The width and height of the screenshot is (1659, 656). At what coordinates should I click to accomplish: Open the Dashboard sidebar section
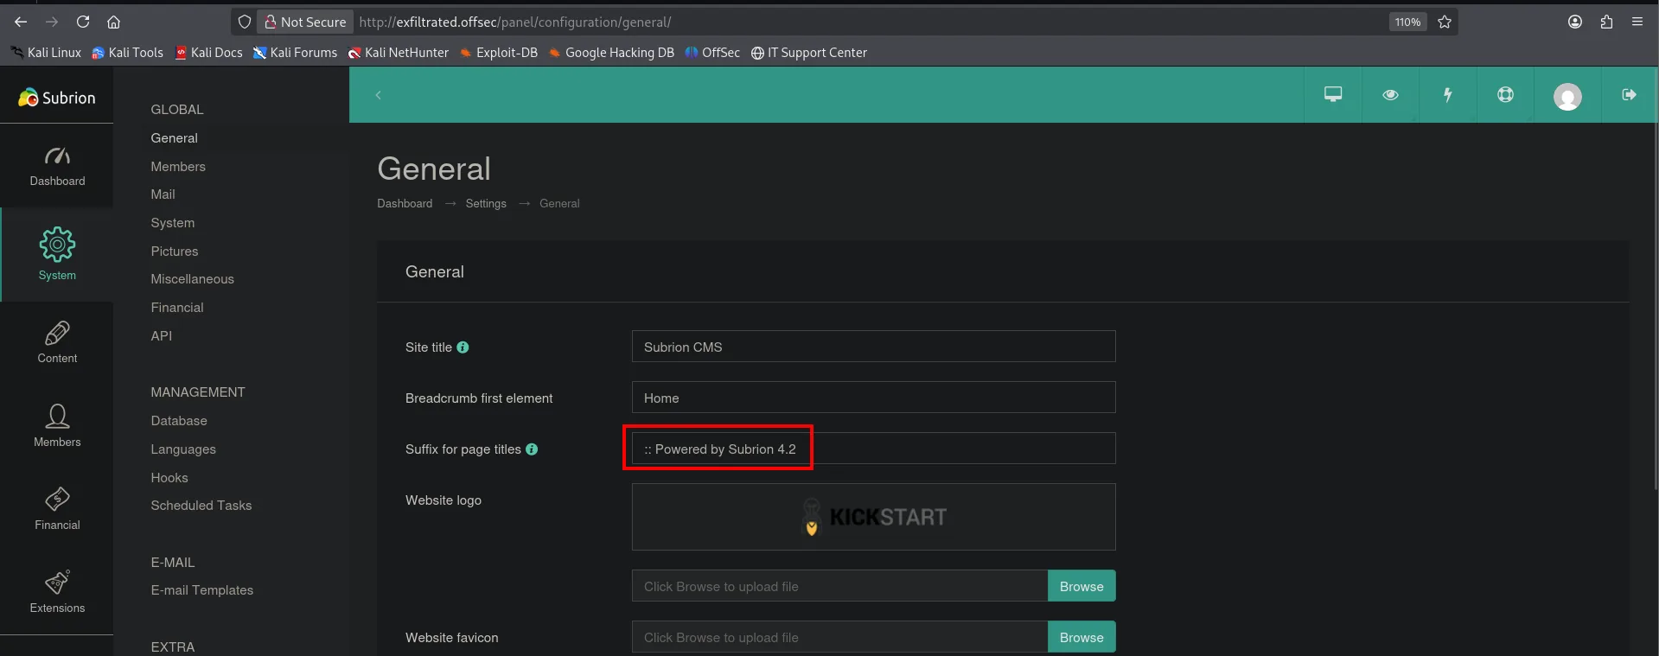pos(57,166)
